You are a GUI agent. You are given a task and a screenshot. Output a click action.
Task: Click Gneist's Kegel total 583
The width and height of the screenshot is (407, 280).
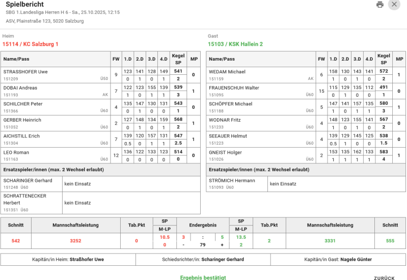click(384, 152)
